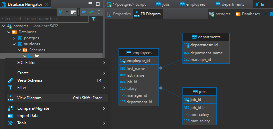Click the Databases breadcrumb link
Image resolution: width=273 pixels, height=129 pixels.
coord(248,14)
